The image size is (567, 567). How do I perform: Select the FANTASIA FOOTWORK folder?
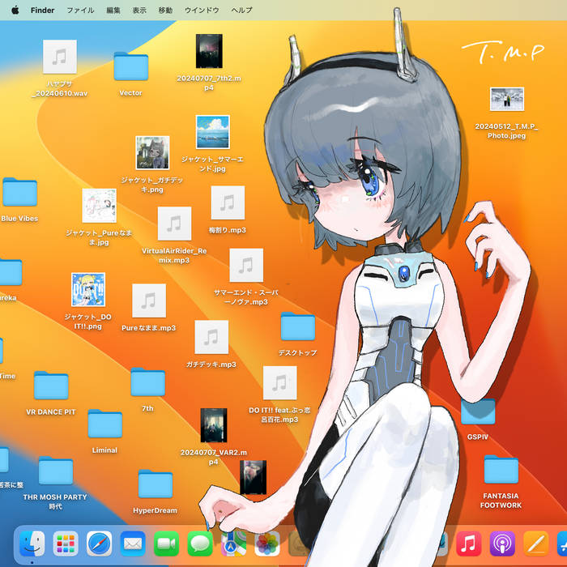(x=501, y=470)
